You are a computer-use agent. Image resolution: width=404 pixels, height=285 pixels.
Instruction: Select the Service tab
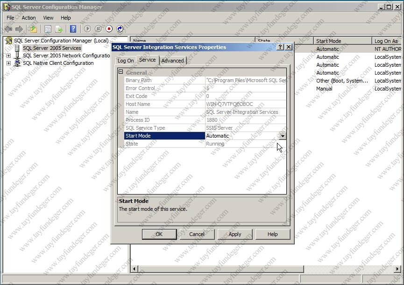148,60
